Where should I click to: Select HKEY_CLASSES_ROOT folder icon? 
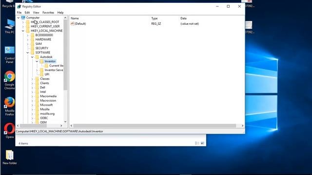click(x=28, y=22)
